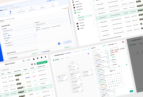Go to the previous month in the April 2021 calendar
Screen dimensions: 143x97
pyautogui.click(x=106, y=72)
